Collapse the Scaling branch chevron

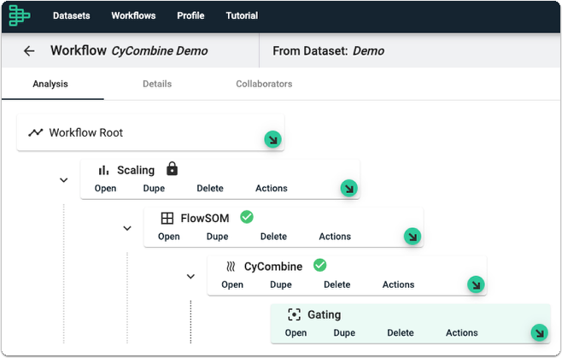(x=63, y=180)
